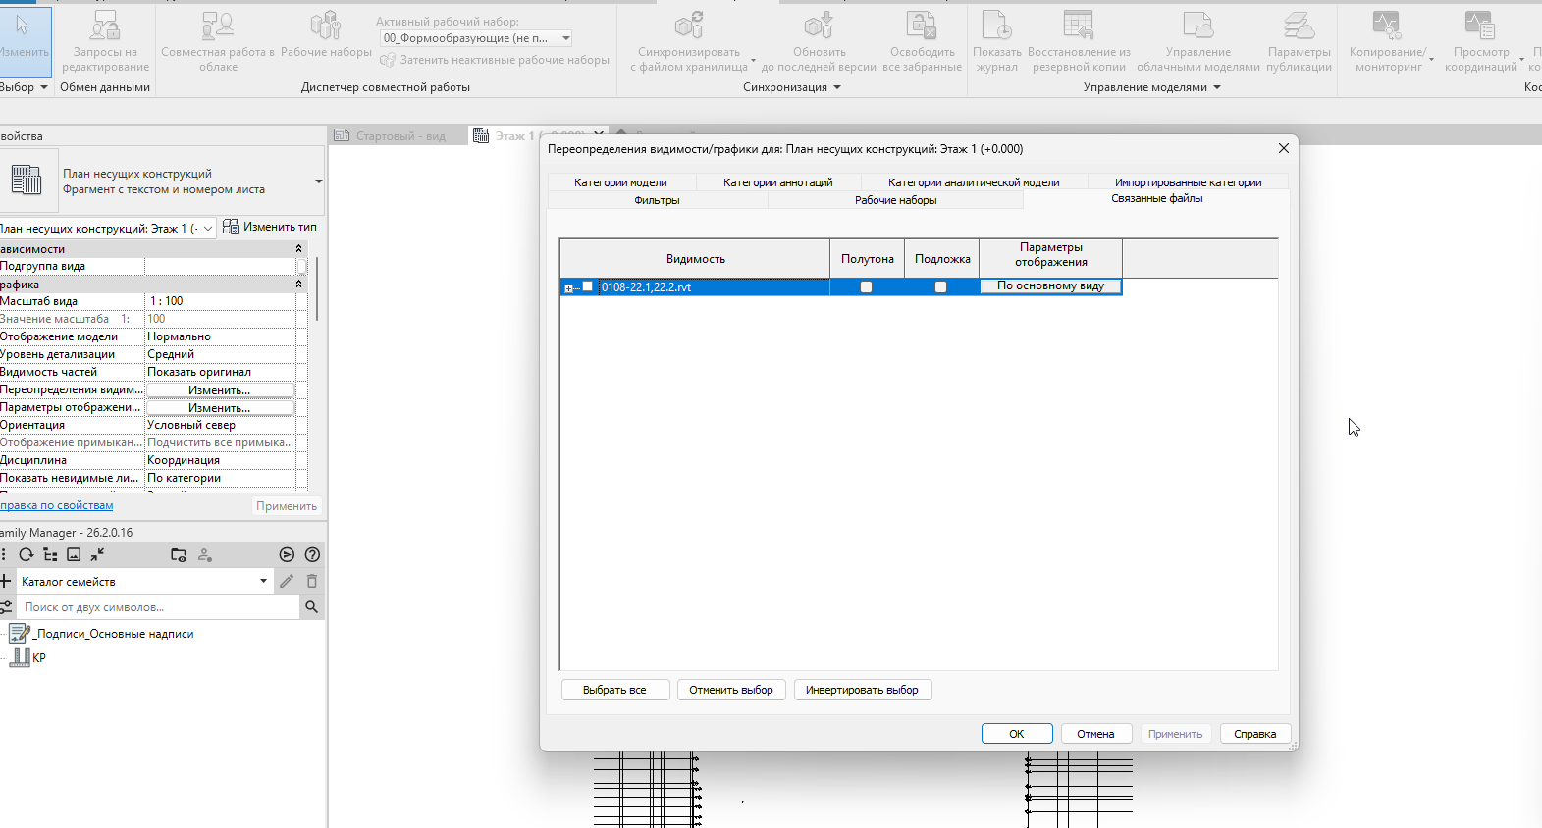The image size is (1542, 828).
Task: Click the Отменить выбор button
Action: coord(731,690)
